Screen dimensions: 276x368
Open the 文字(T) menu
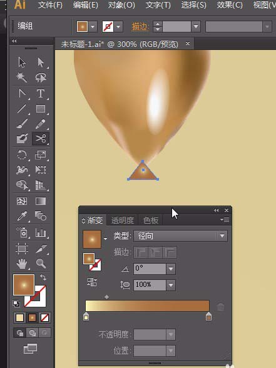tap(158, 5)
